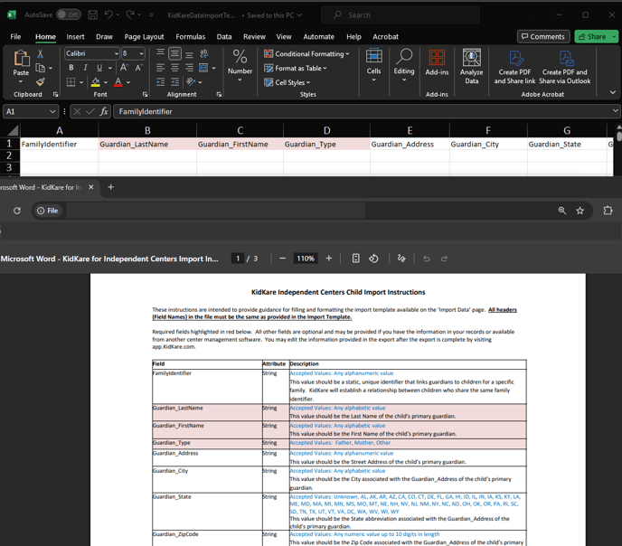Click the Excel search box
The width and height of the screenshot is (622, 546).
[x=401, y=15]
